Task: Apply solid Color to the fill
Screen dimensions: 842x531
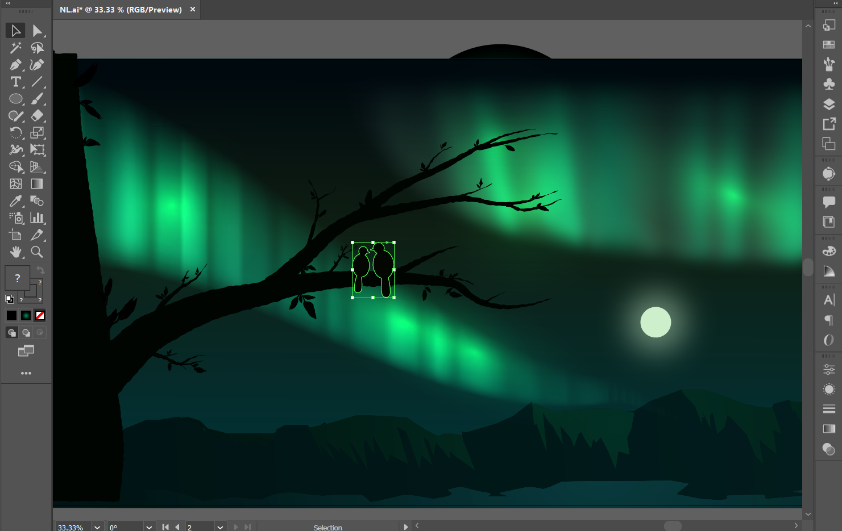Action: [11, 316]
